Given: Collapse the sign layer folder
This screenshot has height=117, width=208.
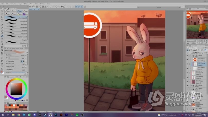Looking at the screenshot, I should [x=191, y=56].
